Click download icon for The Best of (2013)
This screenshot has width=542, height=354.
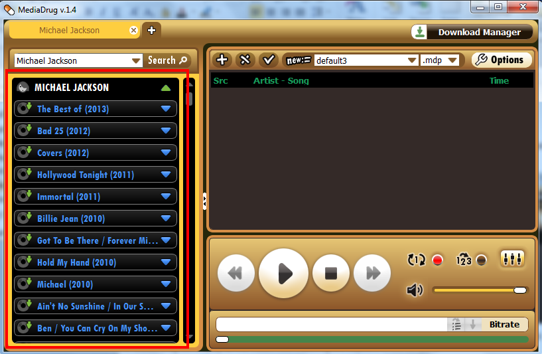25,108
